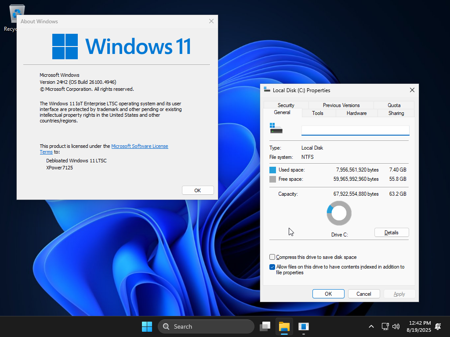Open the Start menu from the taskbar
Screen dimensions: 450x337
tap(147, 326)
